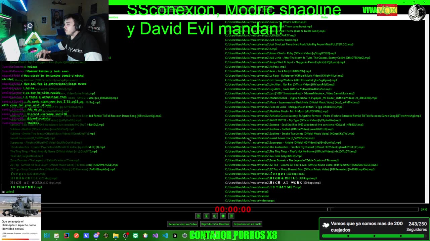The image size is (430, 241).
Task: Click the volume slider handle near 29:59
Action: (330, 209)
